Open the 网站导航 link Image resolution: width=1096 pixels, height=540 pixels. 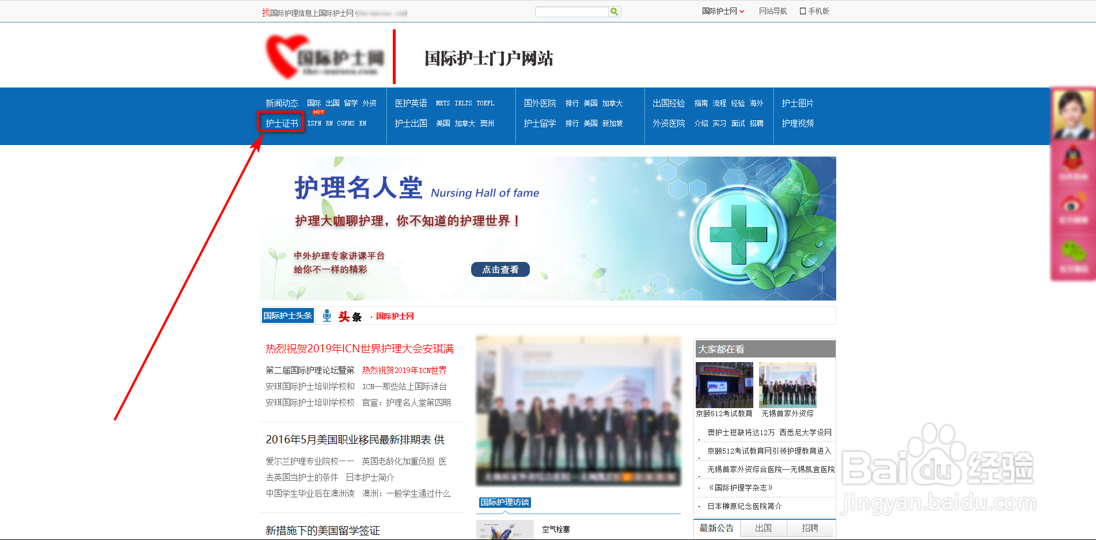click(772, 11)
